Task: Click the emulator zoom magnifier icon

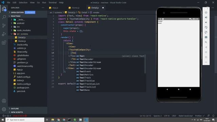Action: 206,42
